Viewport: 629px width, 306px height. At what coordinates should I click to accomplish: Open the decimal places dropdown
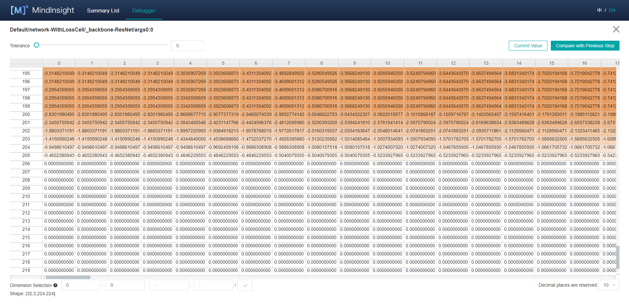[x=609, y=285]
